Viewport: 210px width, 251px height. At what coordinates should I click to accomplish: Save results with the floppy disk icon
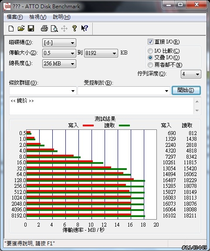click(31, 28)
